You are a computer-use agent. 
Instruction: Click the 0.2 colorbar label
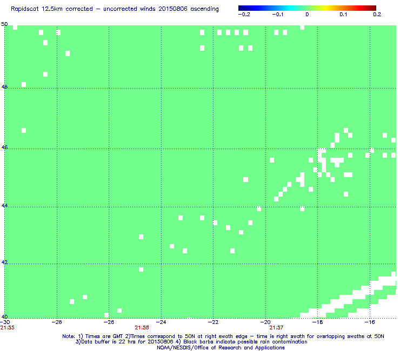(x=377, y=15)
